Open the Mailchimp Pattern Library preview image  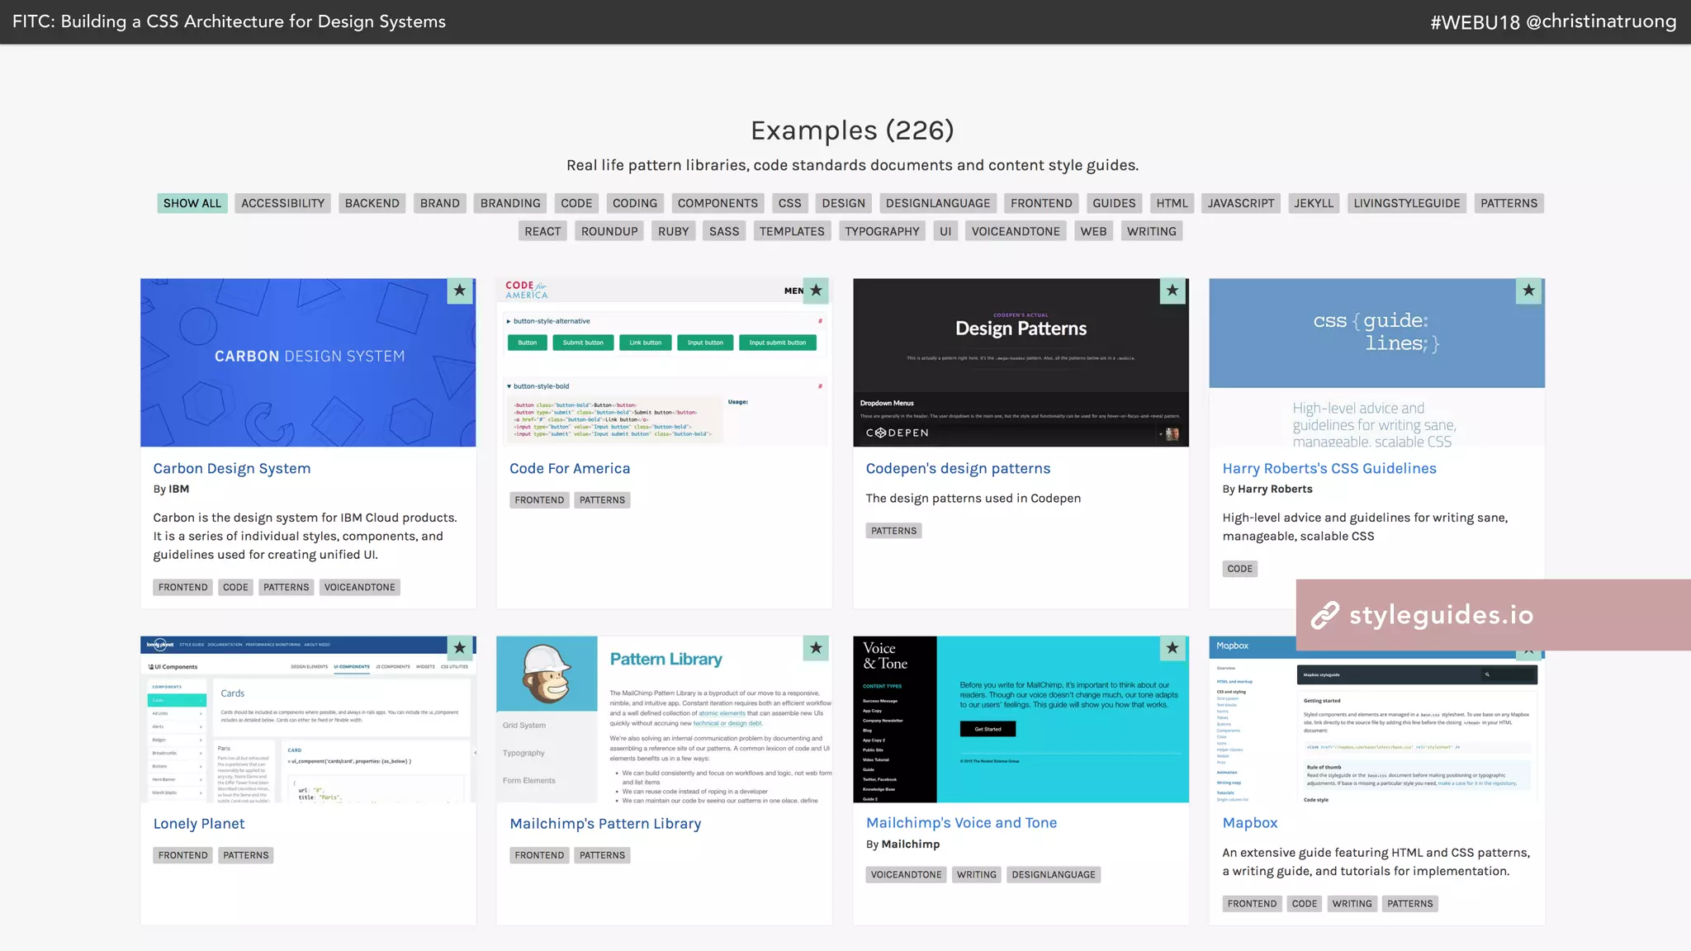pos(664,720)
